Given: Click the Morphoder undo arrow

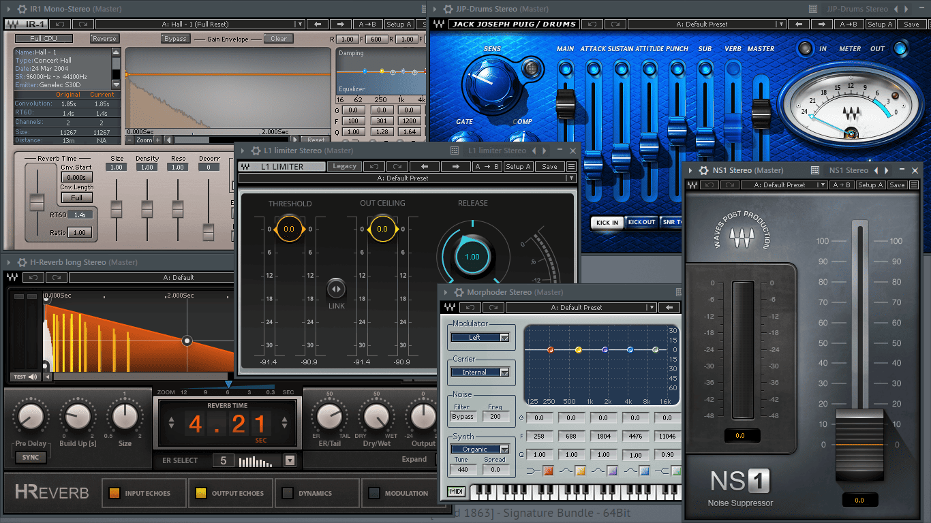Looking at the screenshot, I should pos(470,307).
